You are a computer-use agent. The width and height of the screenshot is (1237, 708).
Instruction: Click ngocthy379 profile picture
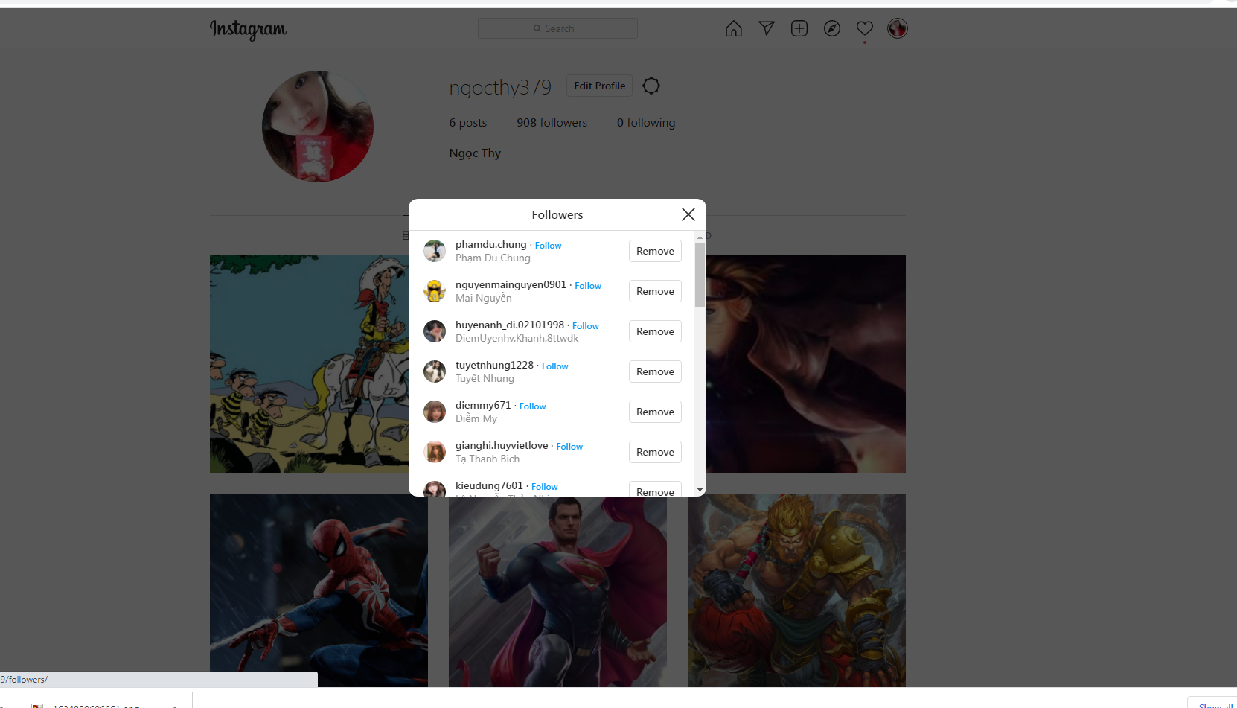[x=318, y=127]
